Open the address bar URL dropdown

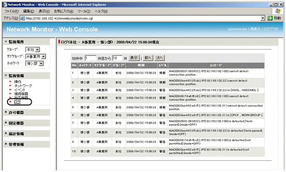(x=263, y=18)
